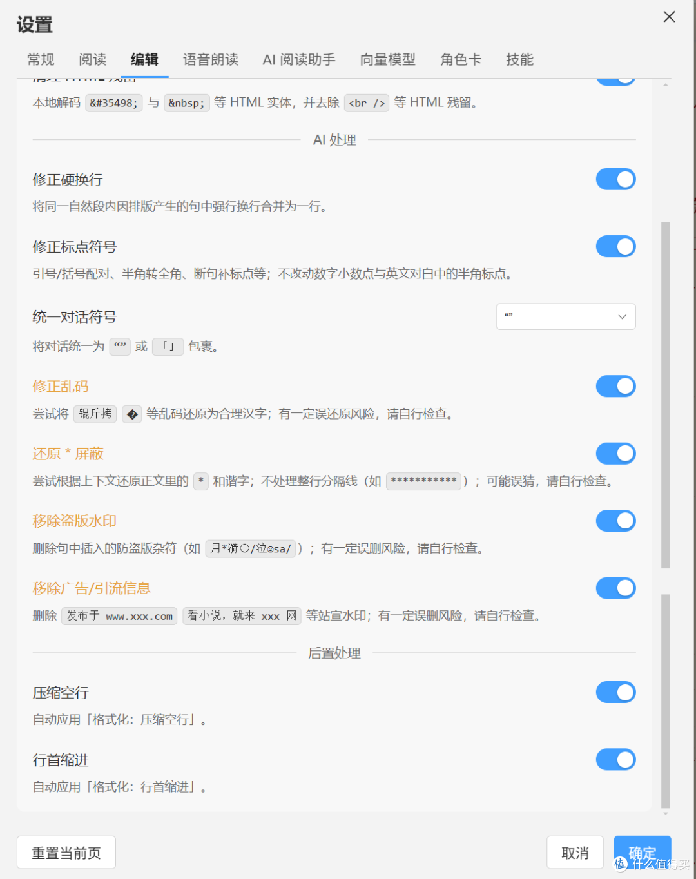696x879 pixels.
Task: Go to the 技能 tab
Action: click(519, 60)
